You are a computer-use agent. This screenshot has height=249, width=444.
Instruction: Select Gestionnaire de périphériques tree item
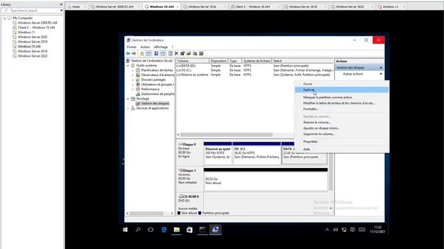(155, 94)
